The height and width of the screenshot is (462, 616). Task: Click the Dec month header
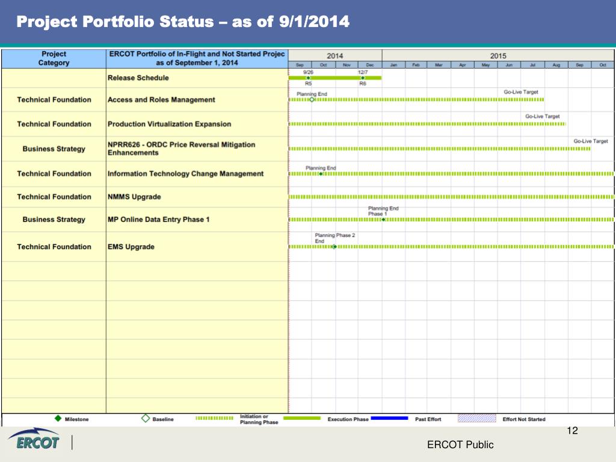pyautogui.click(x=370, y=65)
